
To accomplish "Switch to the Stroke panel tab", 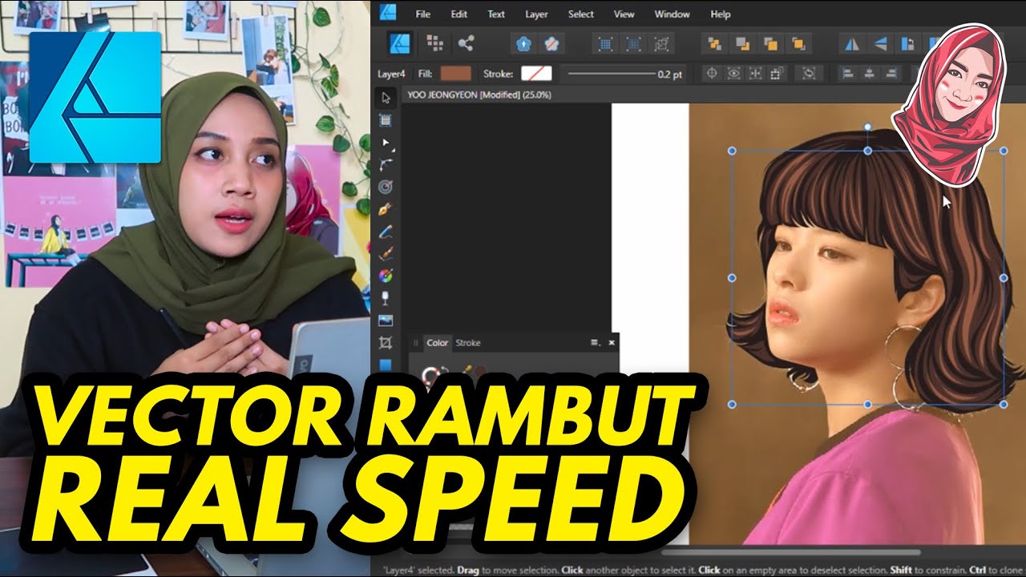I will 468,343.
